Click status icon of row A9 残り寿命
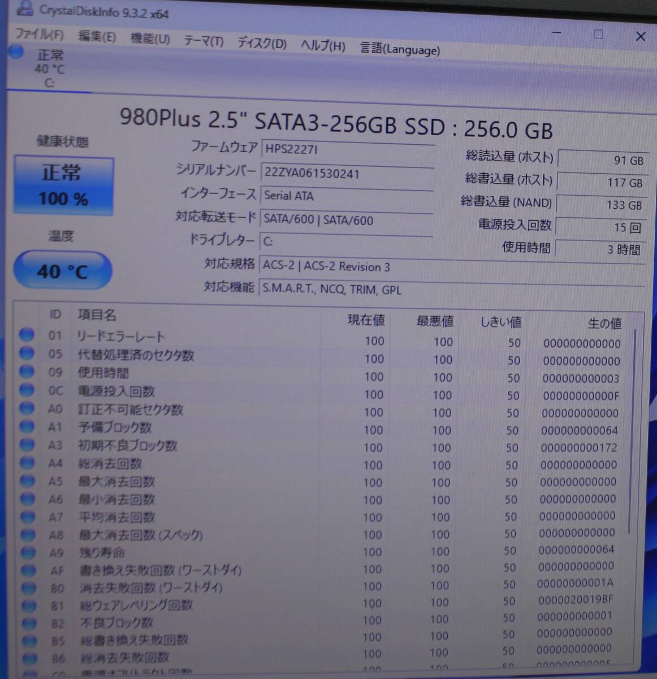Image resolution: width=657 pixels, height=679 pixels. (x=28, y=552)
